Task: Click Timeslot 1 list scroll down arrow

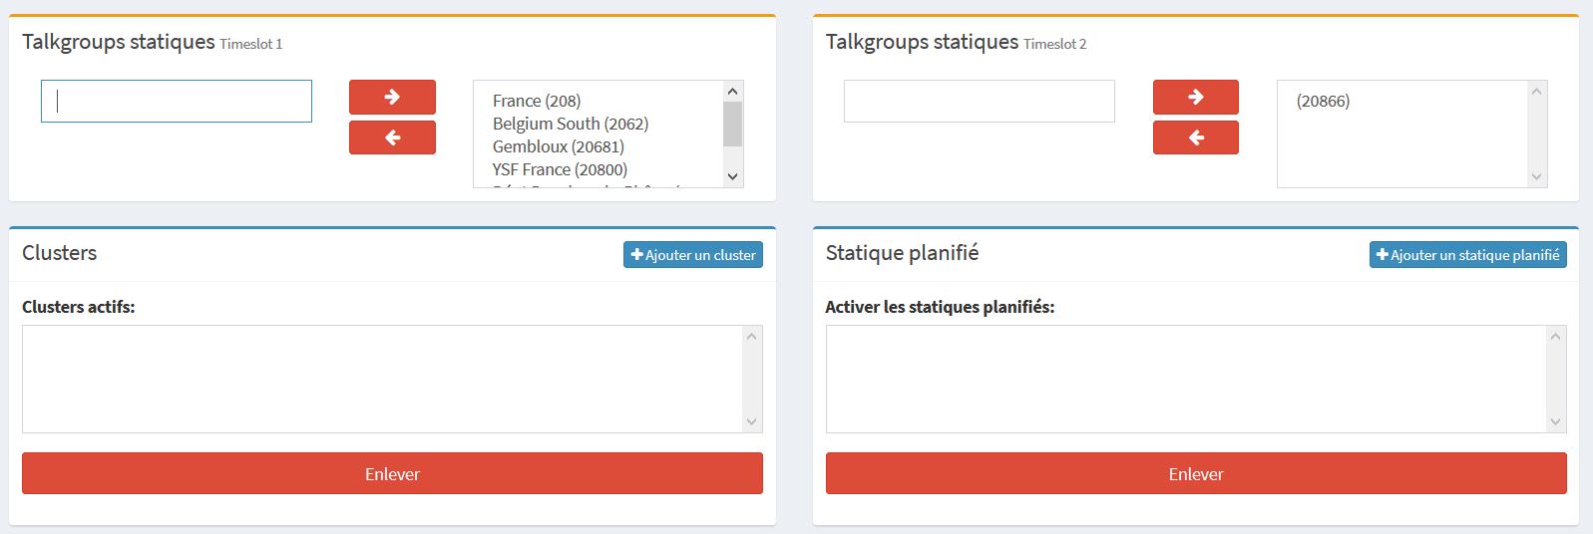Action: [x=732, y=176]
